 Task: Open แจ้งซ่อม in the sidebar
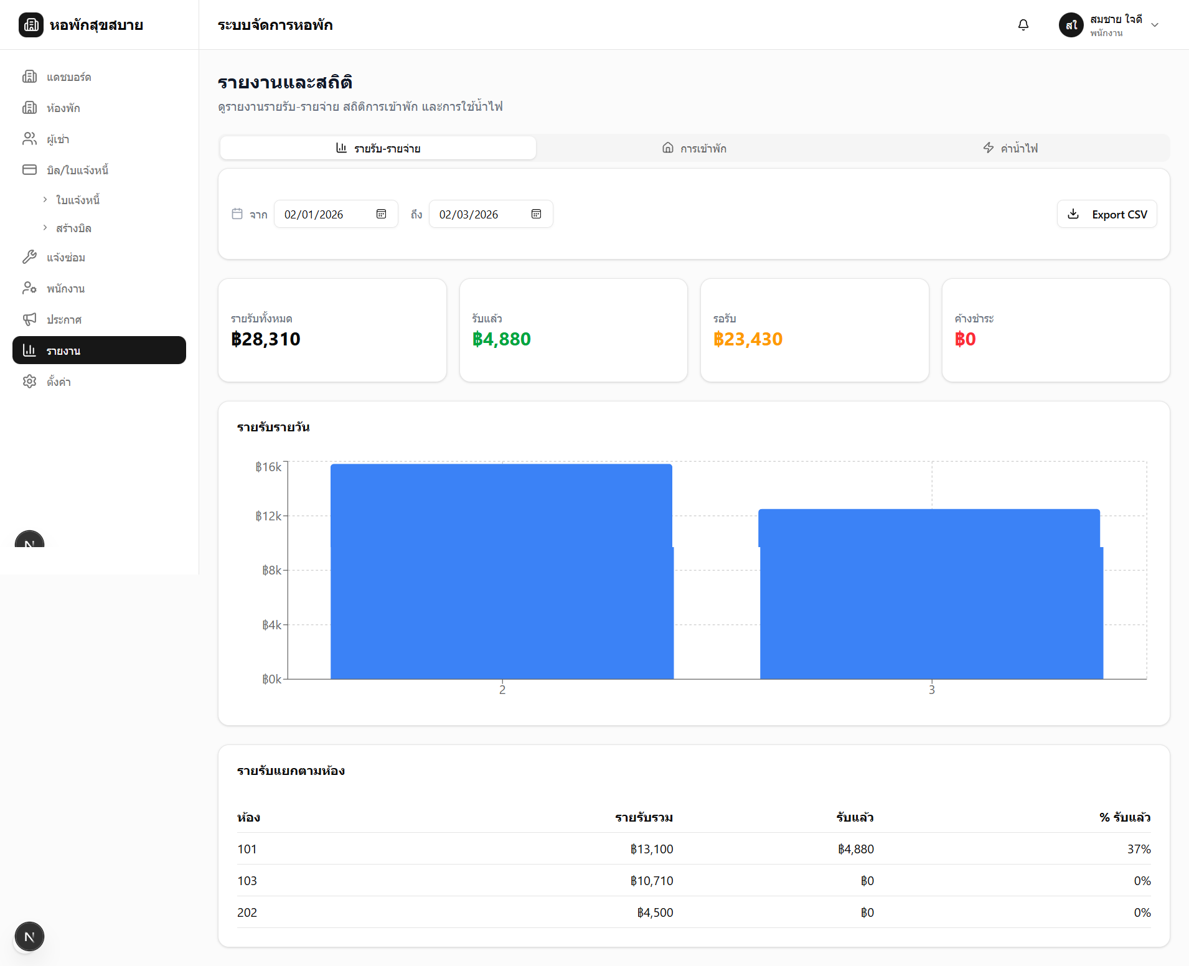pos(99,257)
